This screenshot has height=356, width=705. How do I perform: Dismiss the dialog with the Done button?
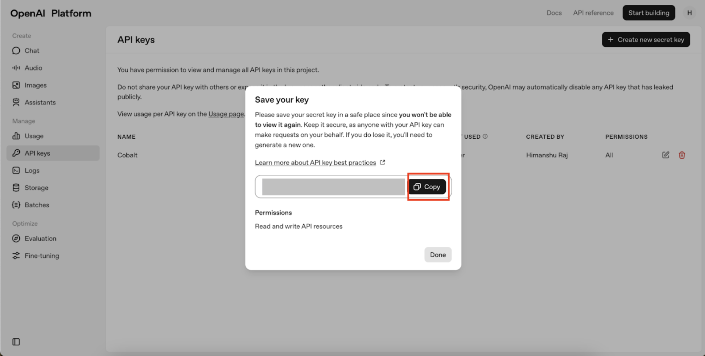pos(438,254)
